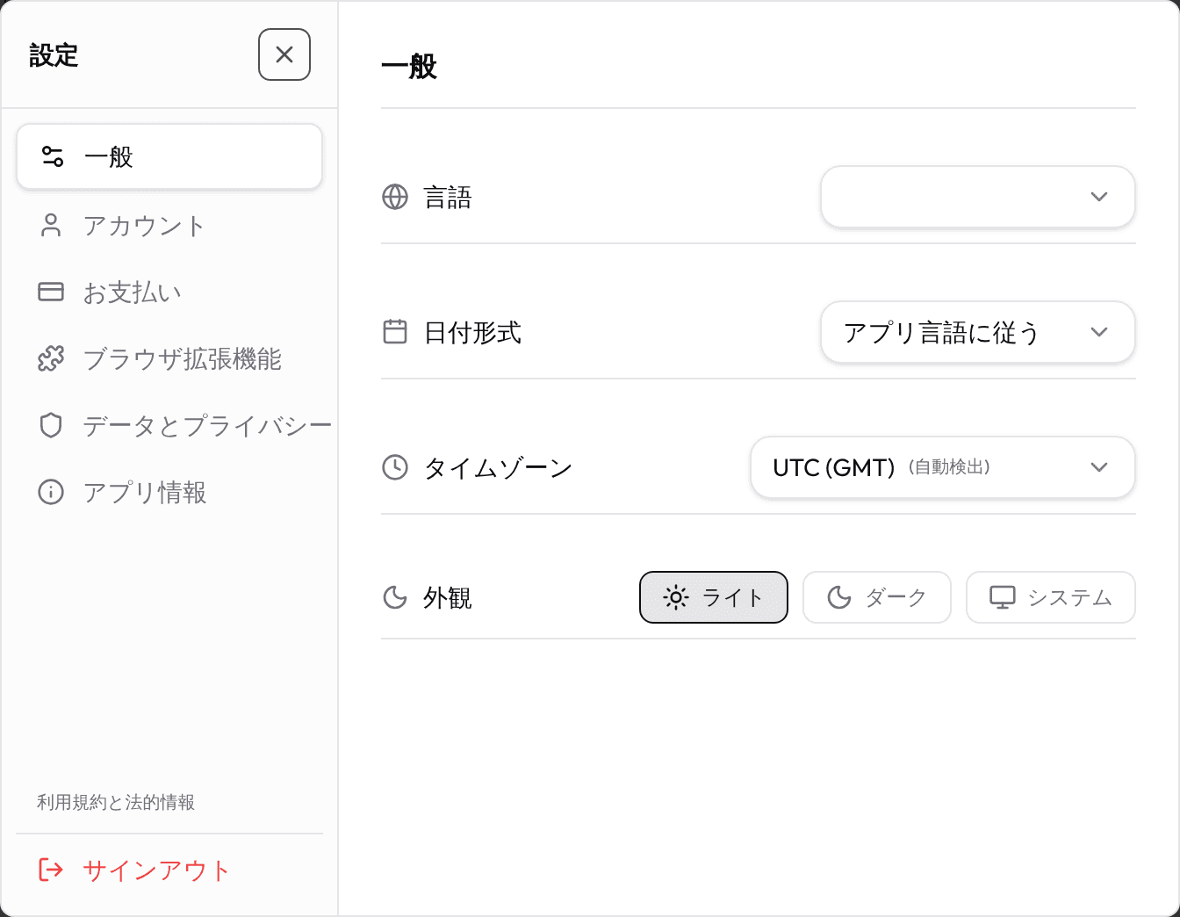Click the clock icon beside タイムゾーン

(395, 467)
